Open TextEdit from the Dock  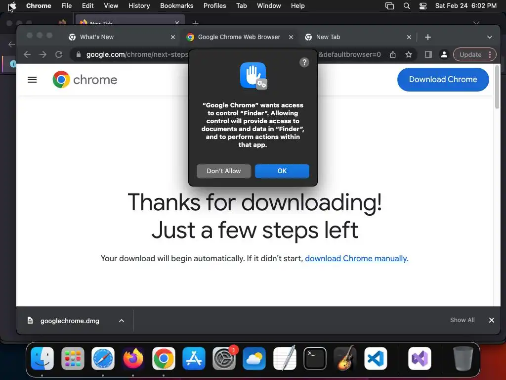285,358
